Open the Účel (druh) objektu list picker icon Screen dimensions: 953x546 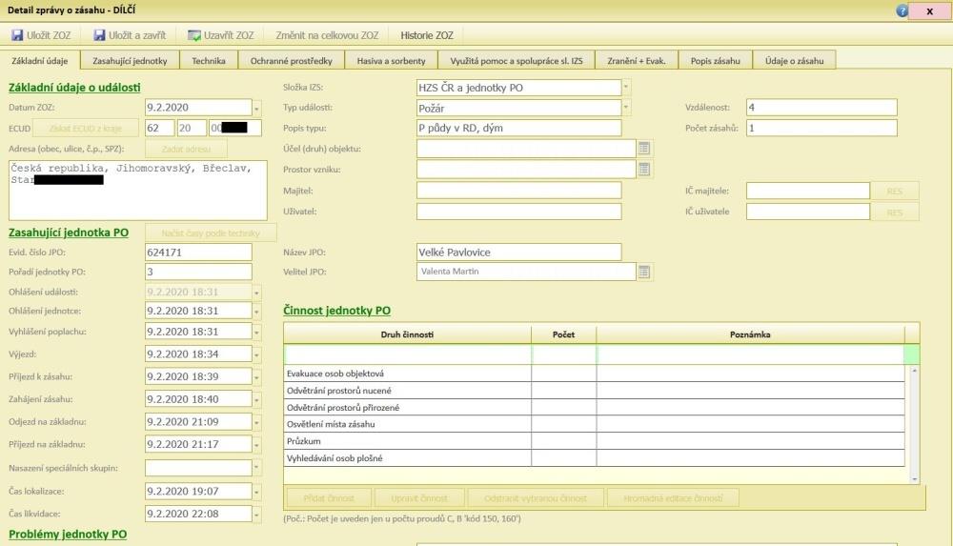point(643,149)
